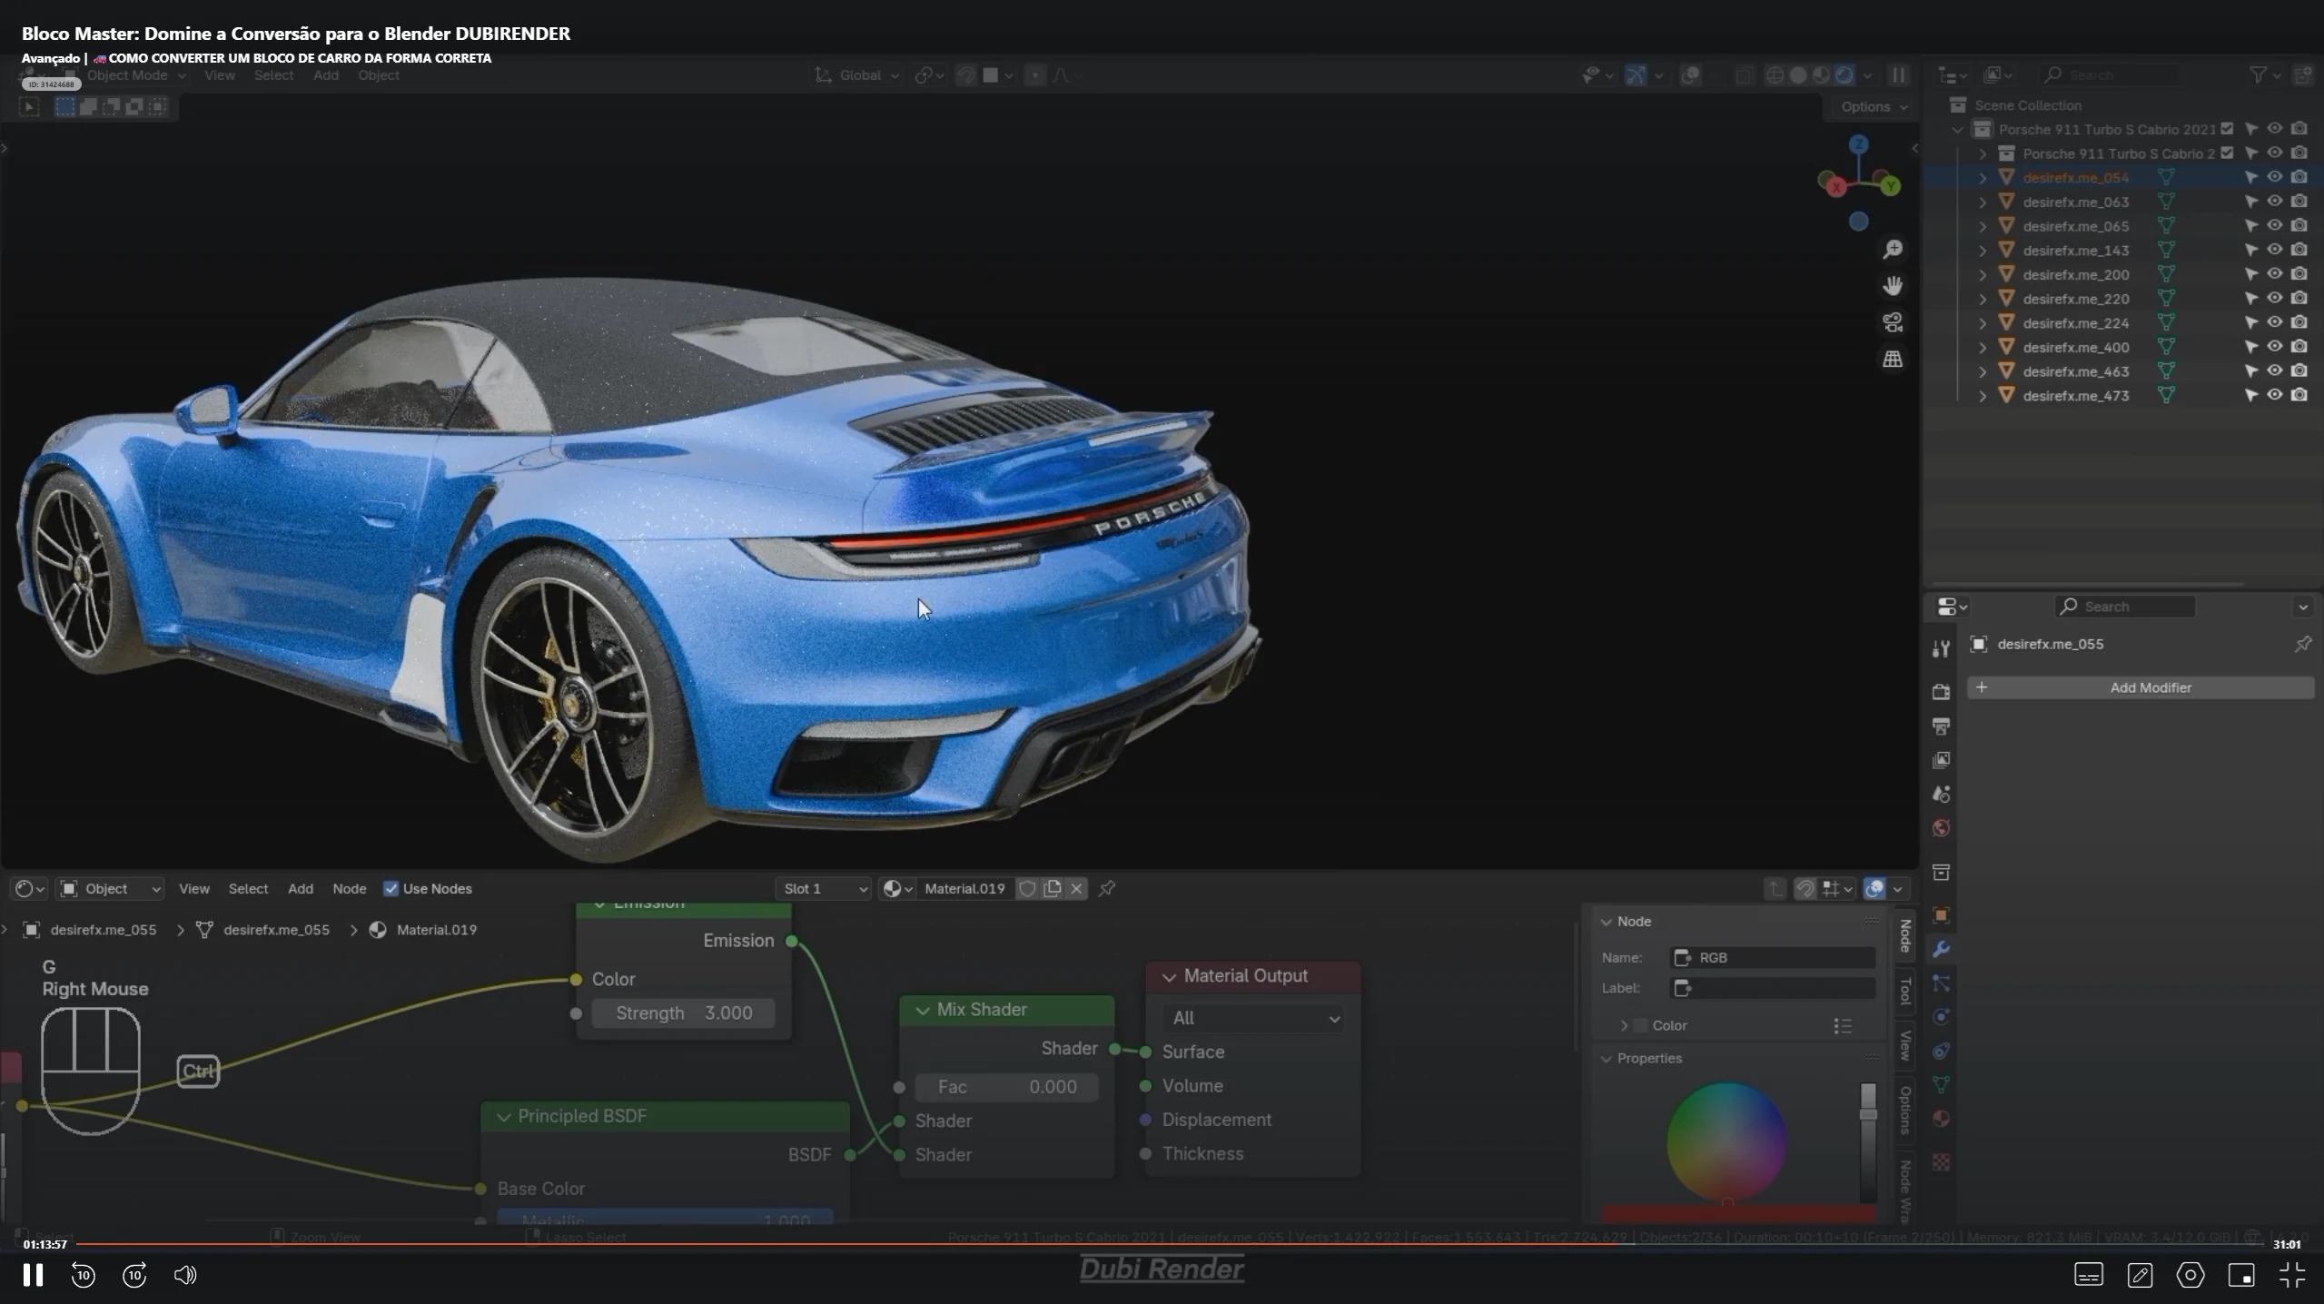Rewind the video ten seconds

point(83,1275)
